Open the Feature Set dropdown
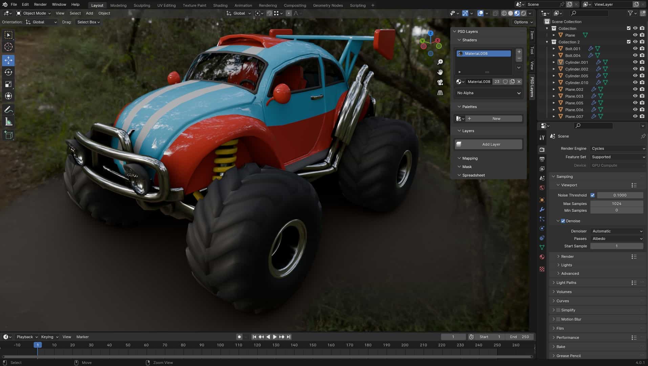 tap(618, 157)
